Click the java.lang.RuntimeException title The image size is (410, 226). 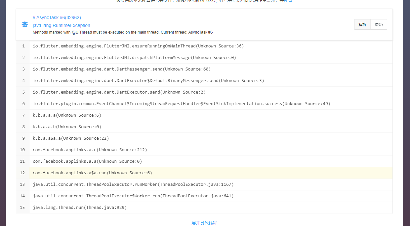coord(61,25)
